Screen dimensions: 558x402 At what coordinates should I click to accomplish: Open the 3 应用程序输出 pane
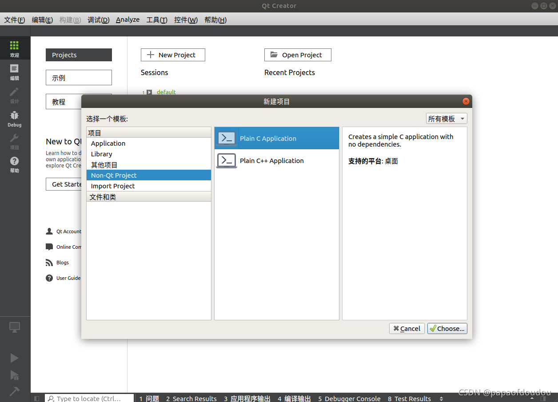tap(247, 398)
